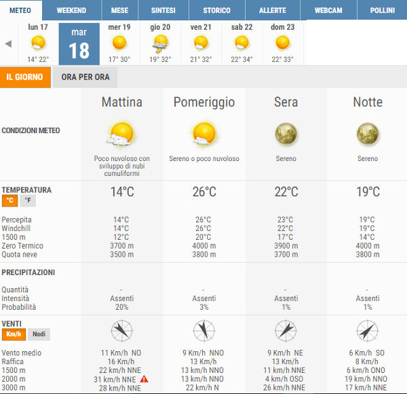Open the WEEKEND tab
Viewport: 407px width, 394px height.
coord(71,10)
